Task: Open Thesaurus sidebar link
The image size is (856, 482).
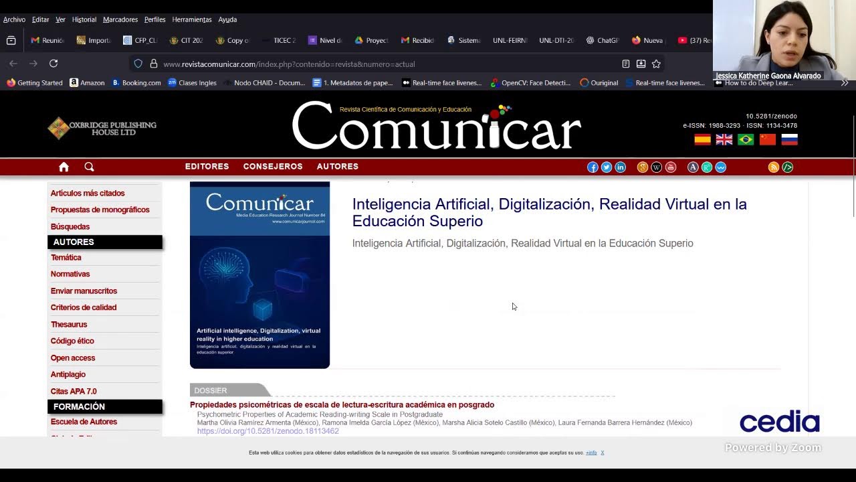Action: pyautogui.click(x=69, y=325)
